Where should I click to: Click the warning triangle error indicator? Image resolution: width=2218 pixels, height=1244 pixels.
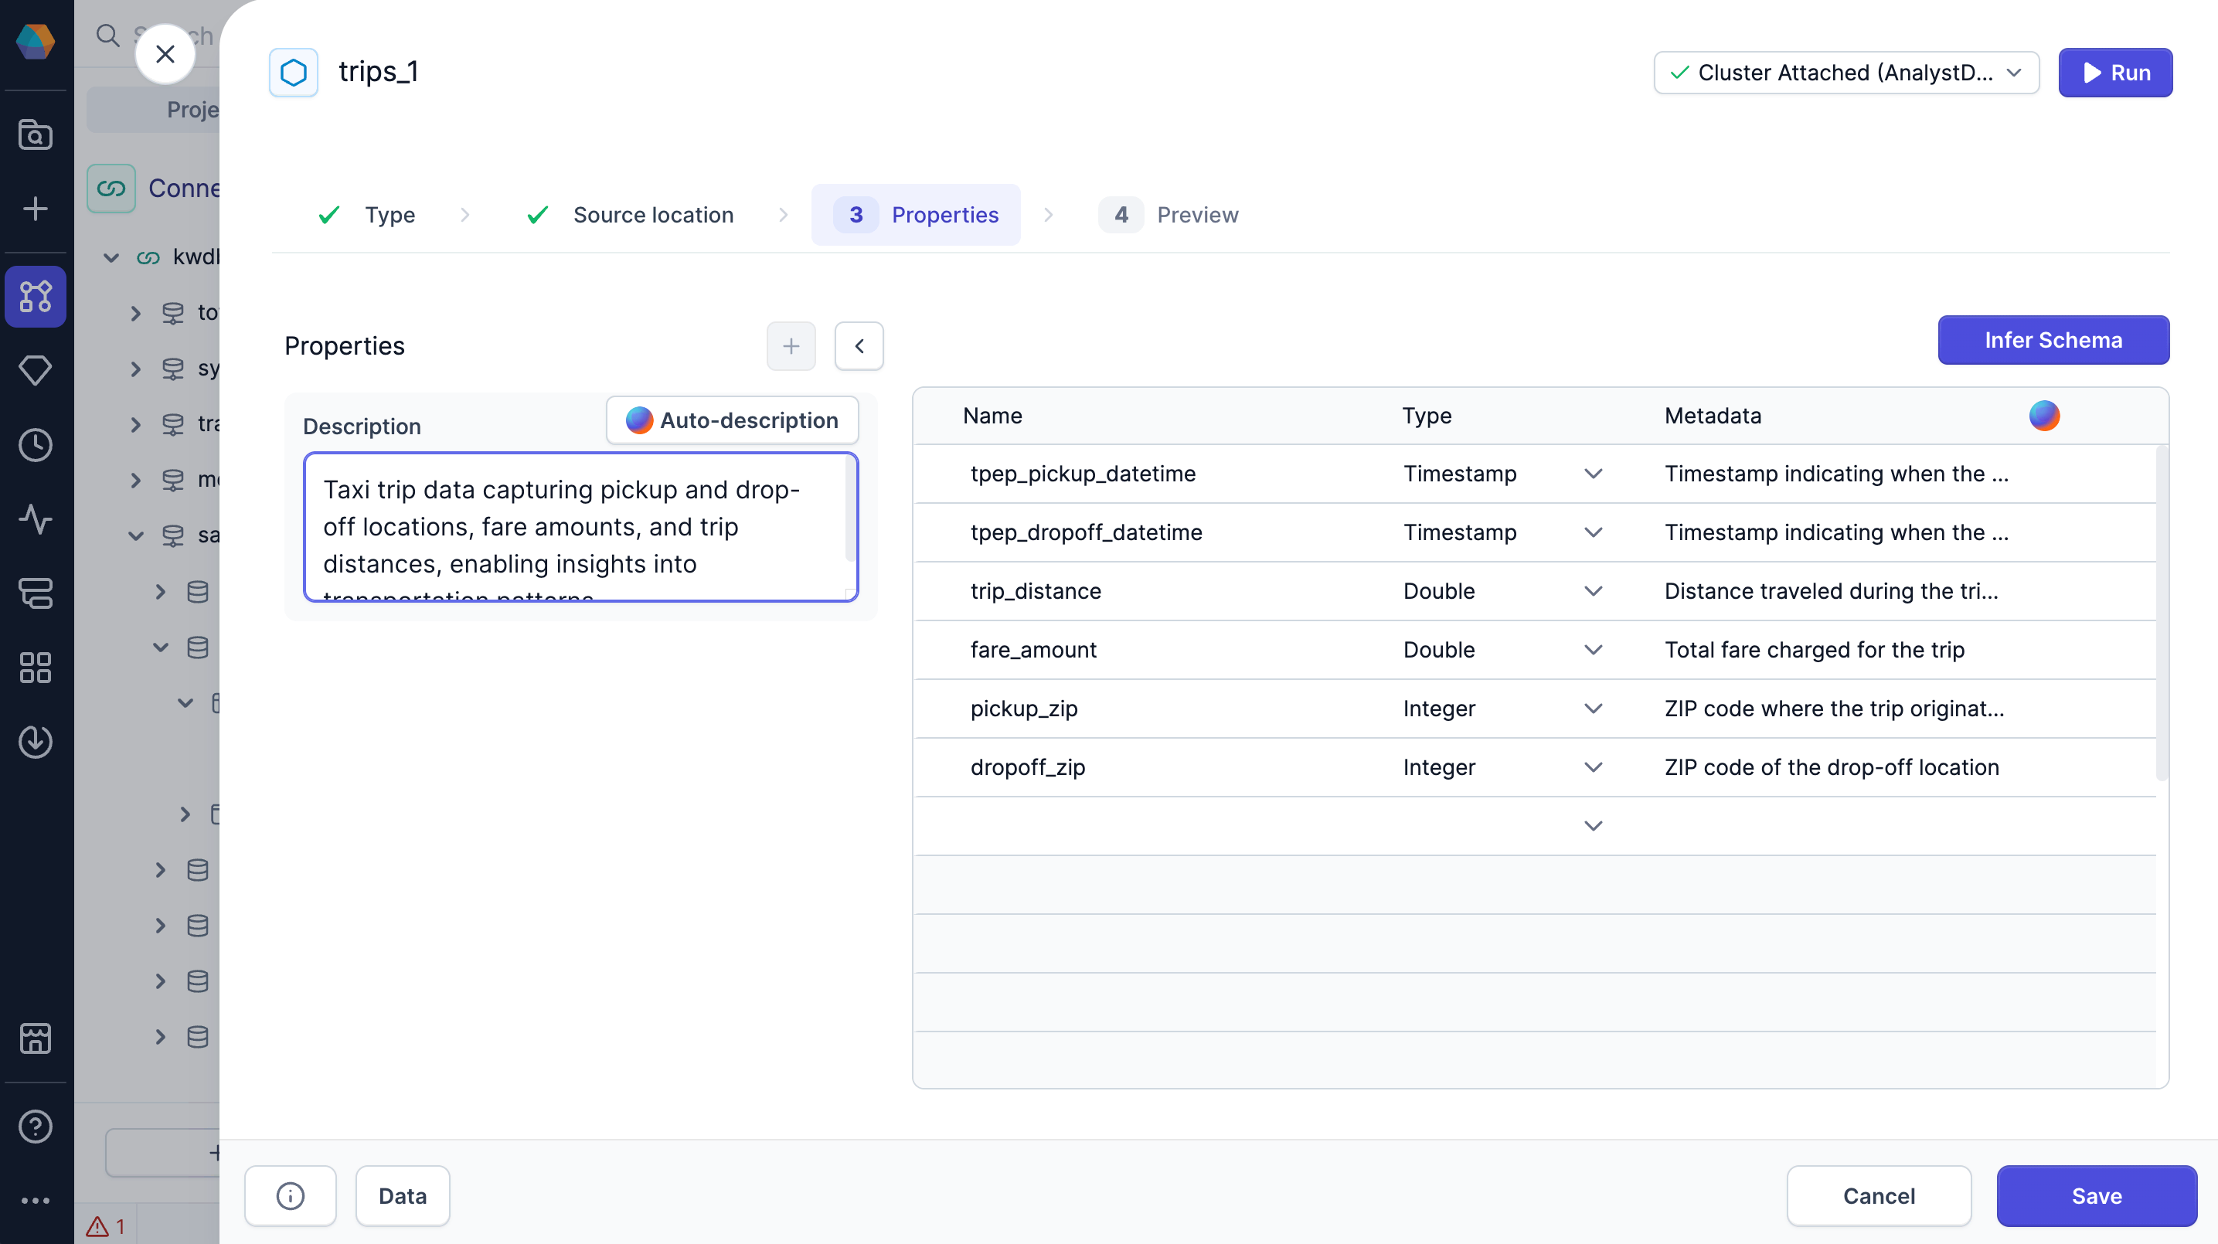click(x=97, y=1226)
